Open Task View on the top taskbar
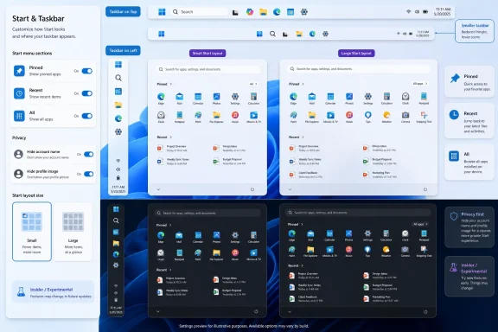The height and width of the screenshot is (332, 498). pyautogui.click(x=235, y=12)
